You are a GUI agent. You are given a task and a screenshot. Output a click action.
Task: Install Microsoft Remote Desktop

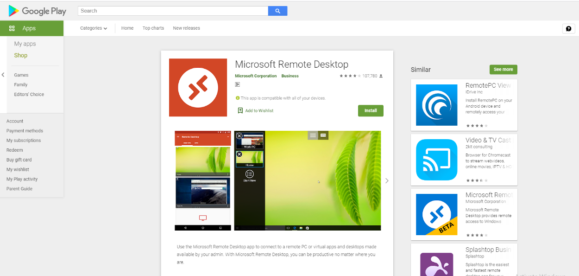[371, 111]
